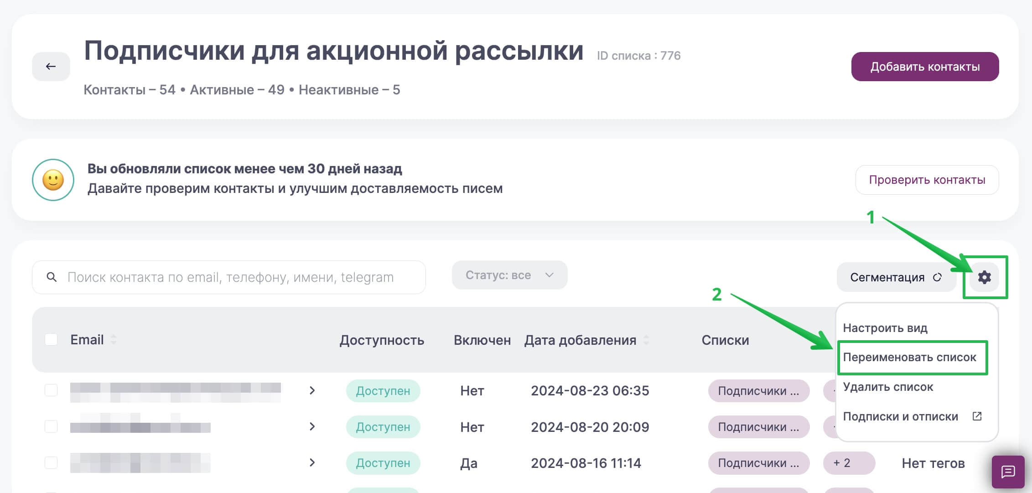Click the search magnifier icon

point(52,277)
